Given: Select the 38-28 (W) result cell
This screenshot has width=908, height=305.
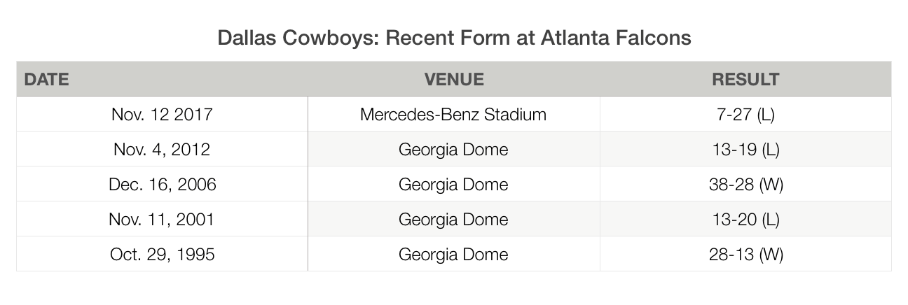Looking at the screenshot, I should [745, 184].
